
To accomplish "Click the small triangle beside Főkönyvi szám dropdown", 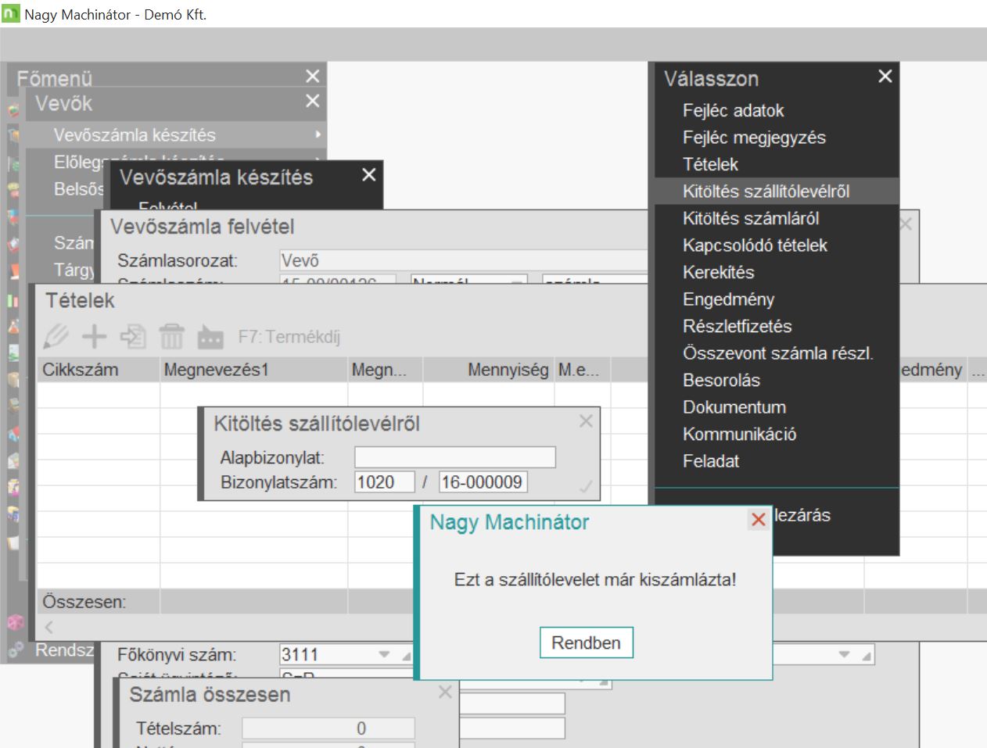I will click(406, 656).
